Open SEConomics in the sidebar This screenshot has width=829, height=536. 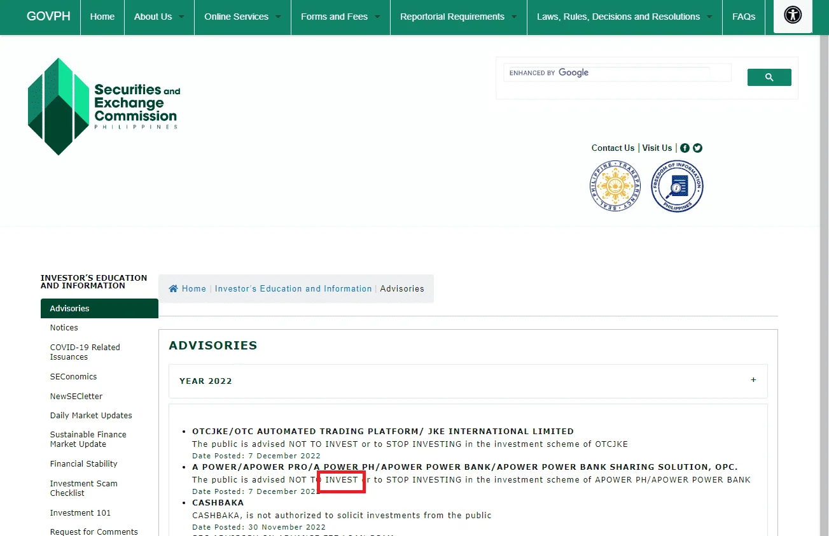click(x=74, y=377)
